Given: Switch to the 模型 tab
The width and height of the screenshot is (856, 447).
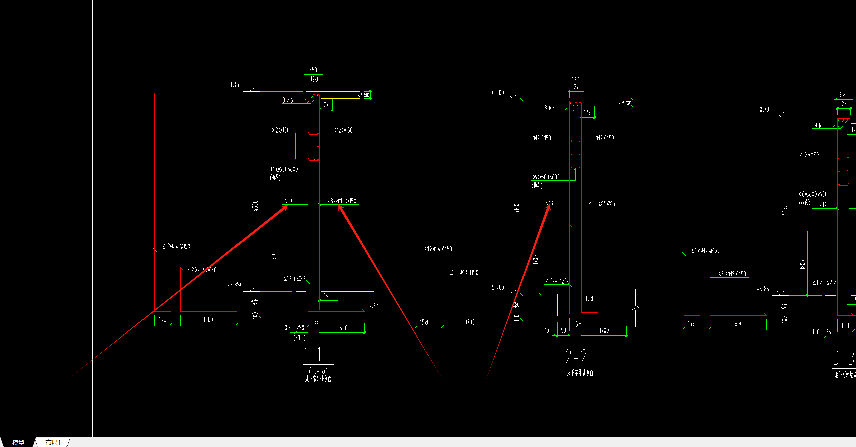Looking at the screenshot, I should tap(18, 442).
